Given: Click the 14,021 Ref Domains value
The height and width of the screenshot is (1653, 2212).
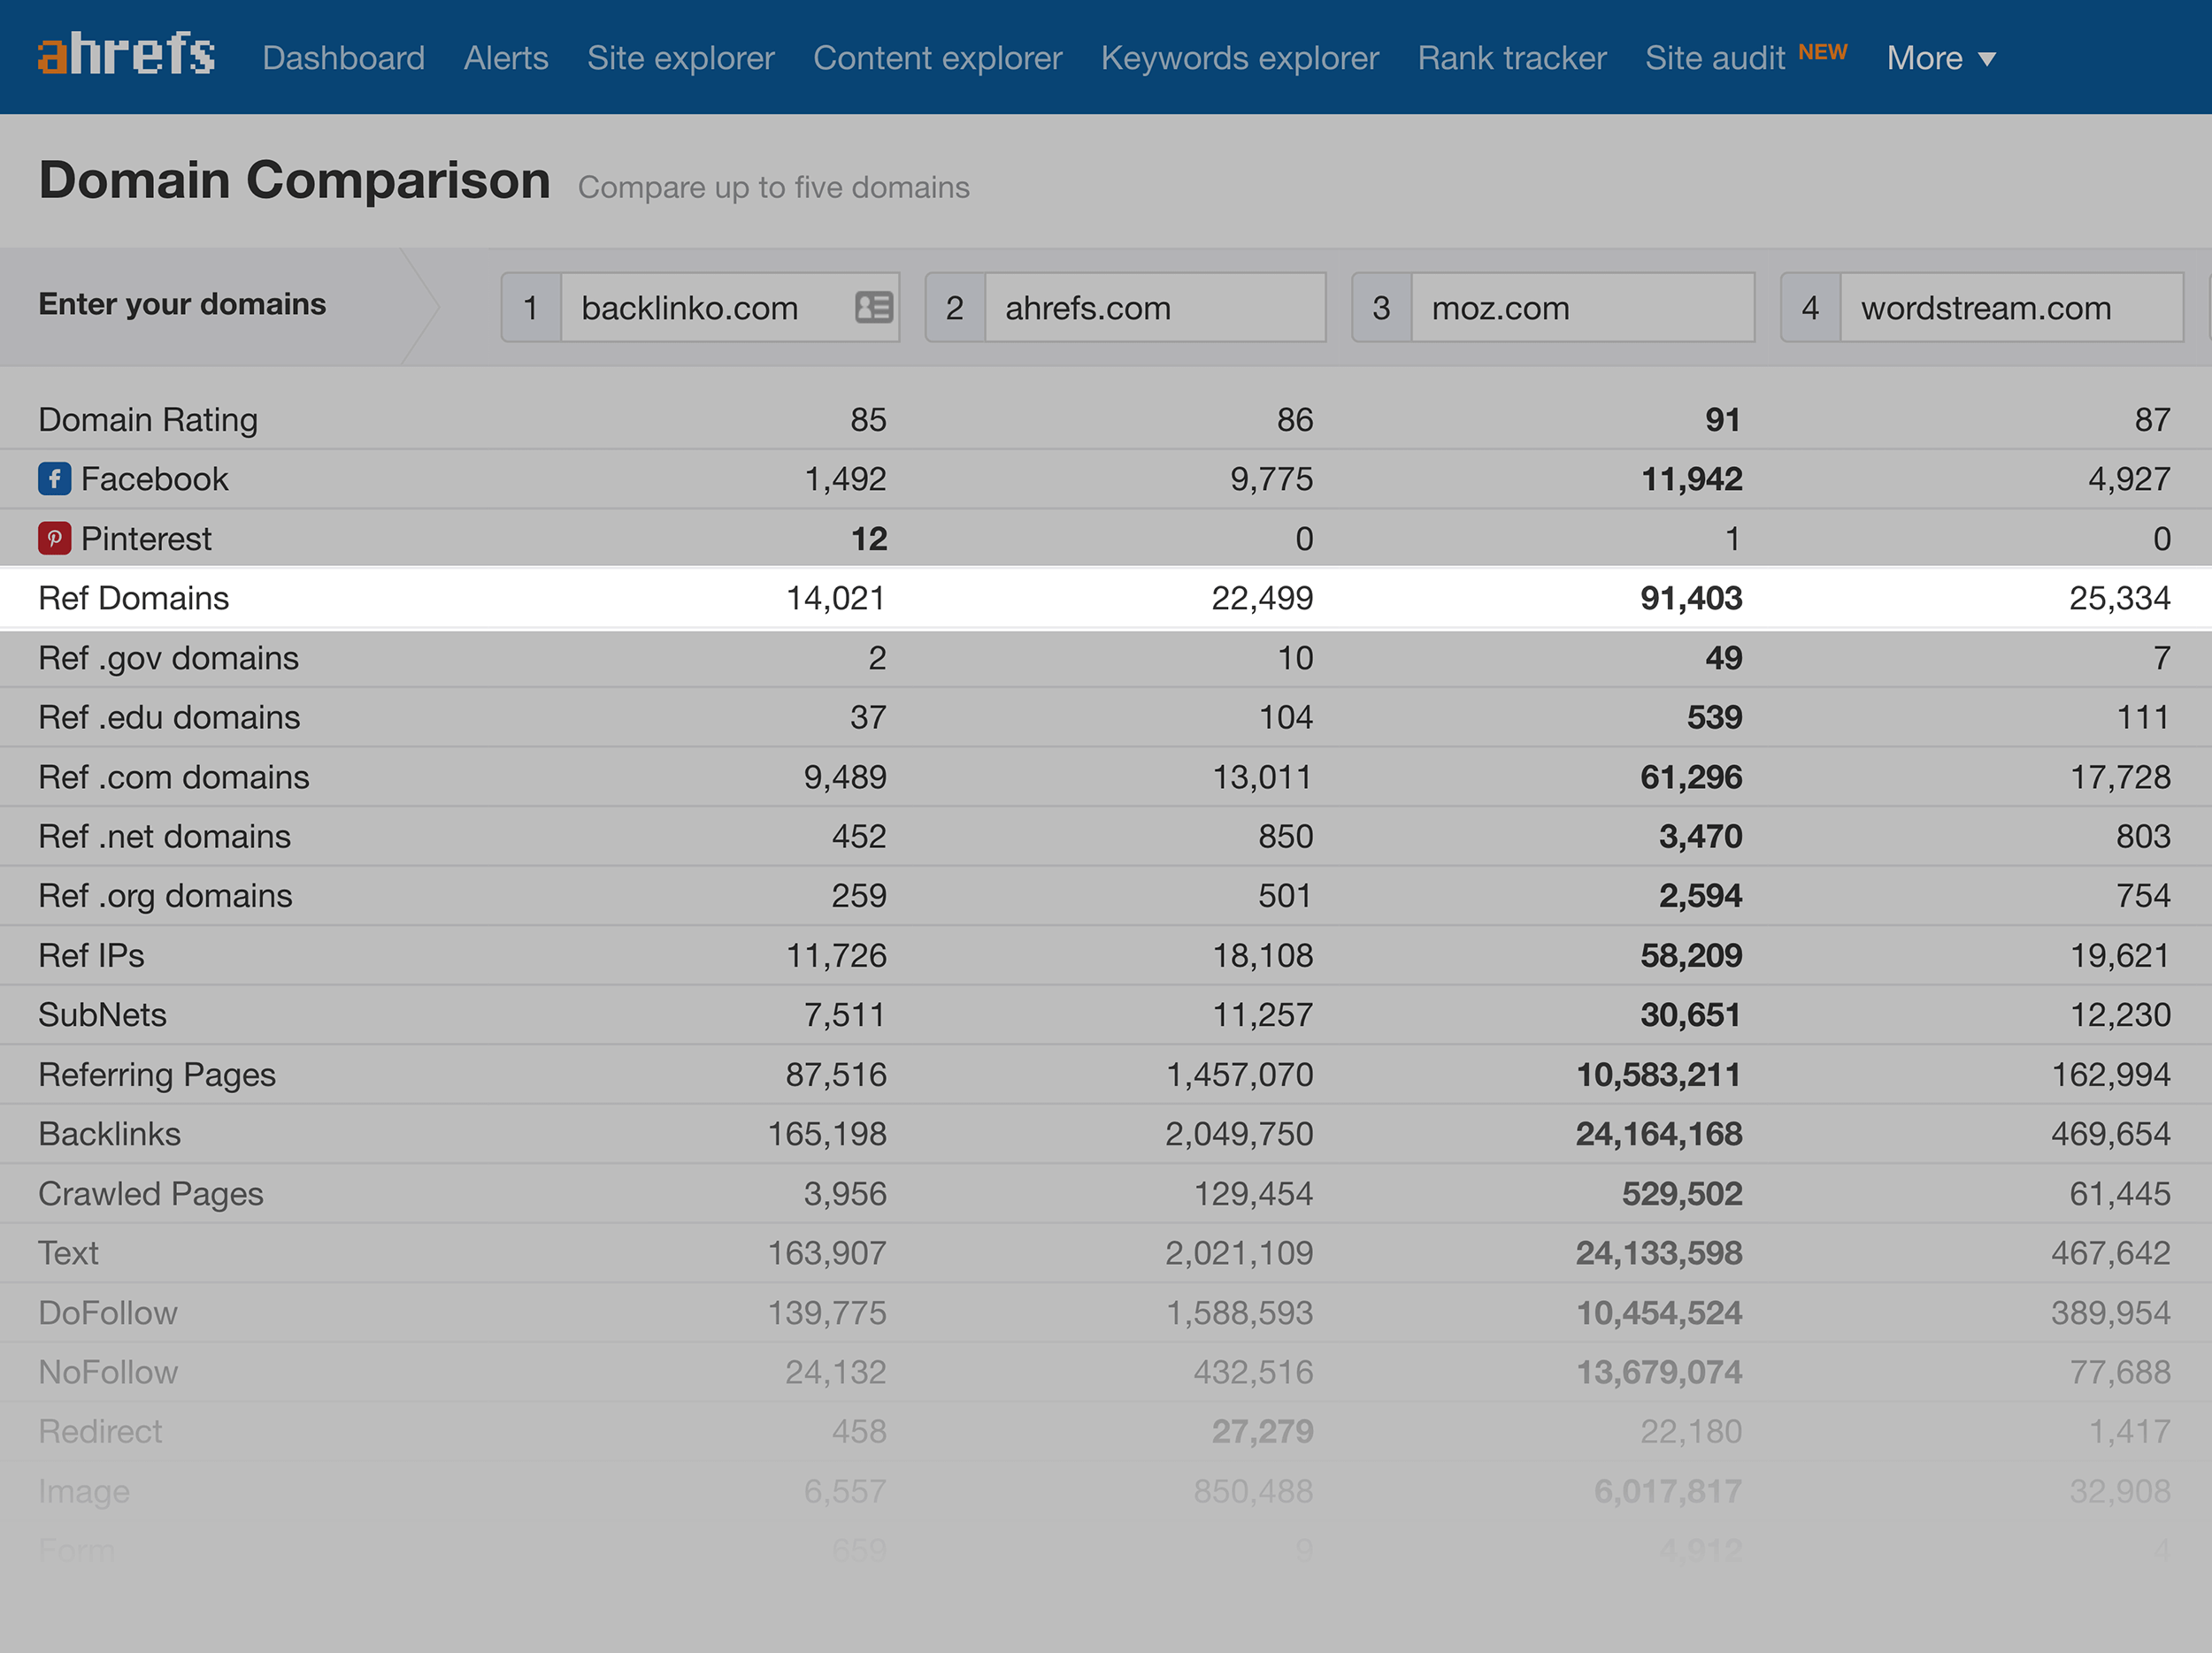Looking at the screenshot, I should (836, 598).
